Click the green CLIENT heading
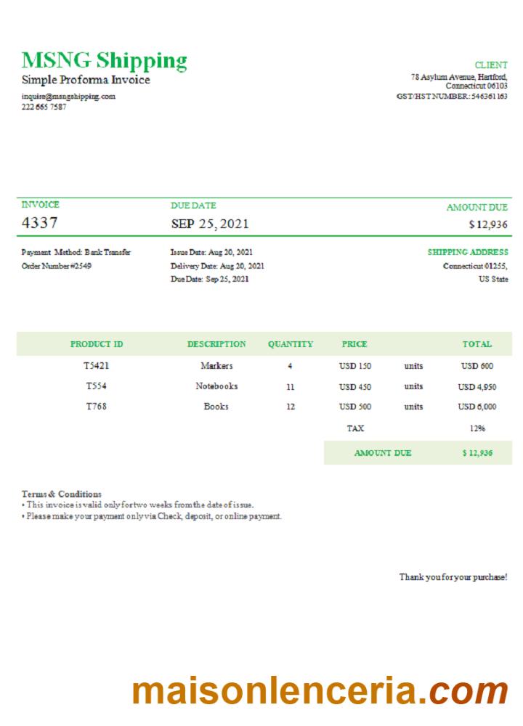 (491, 65)
